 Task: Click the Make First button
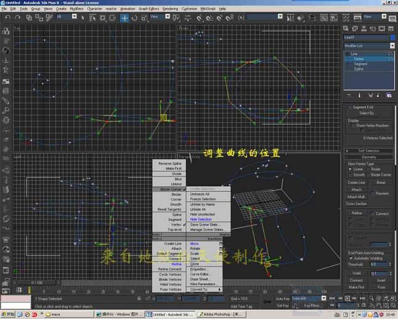coord(356,288)
